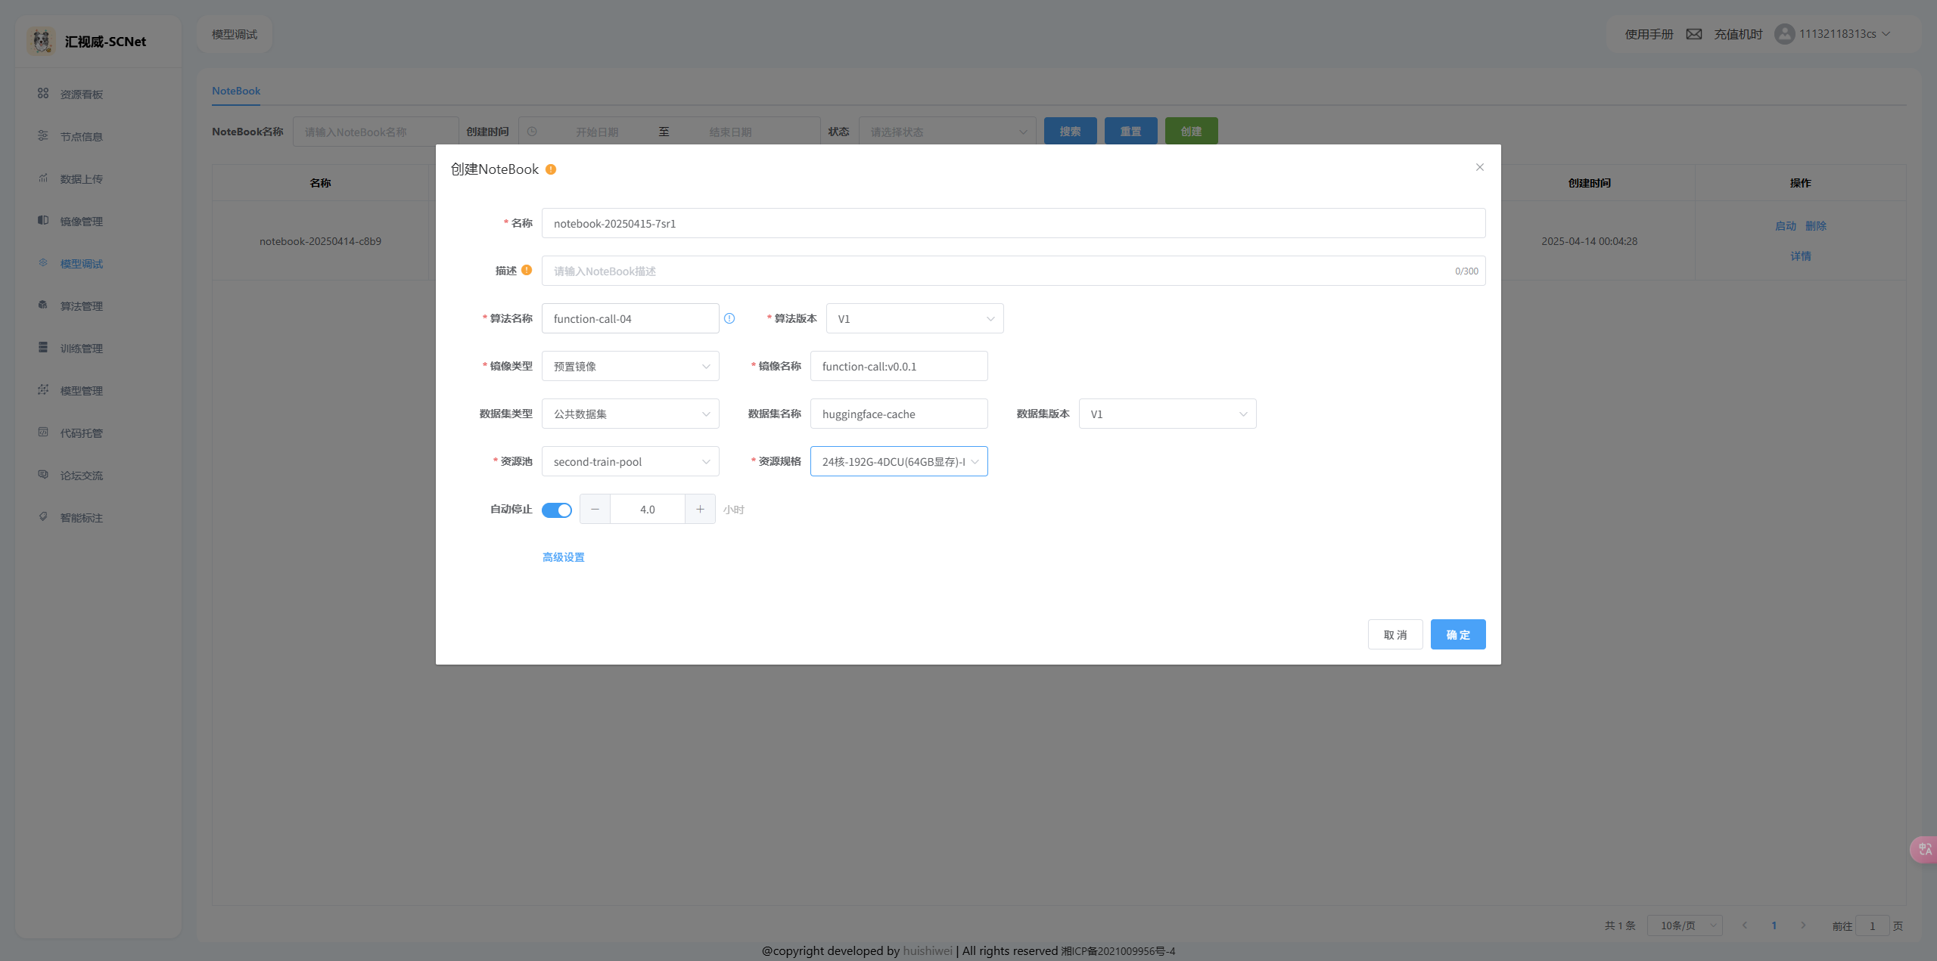Select 镜像管理 in the sidebar menu

(81, 222)
